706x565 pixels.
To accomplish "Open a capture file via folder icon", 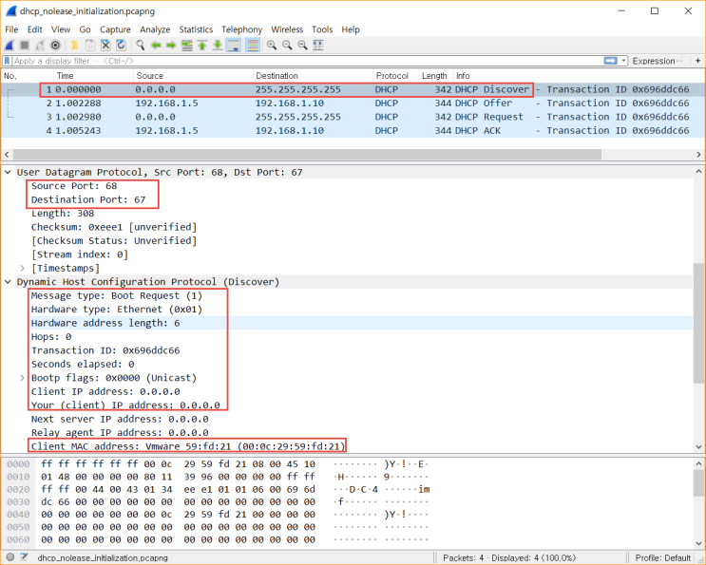I will point(74,45).
